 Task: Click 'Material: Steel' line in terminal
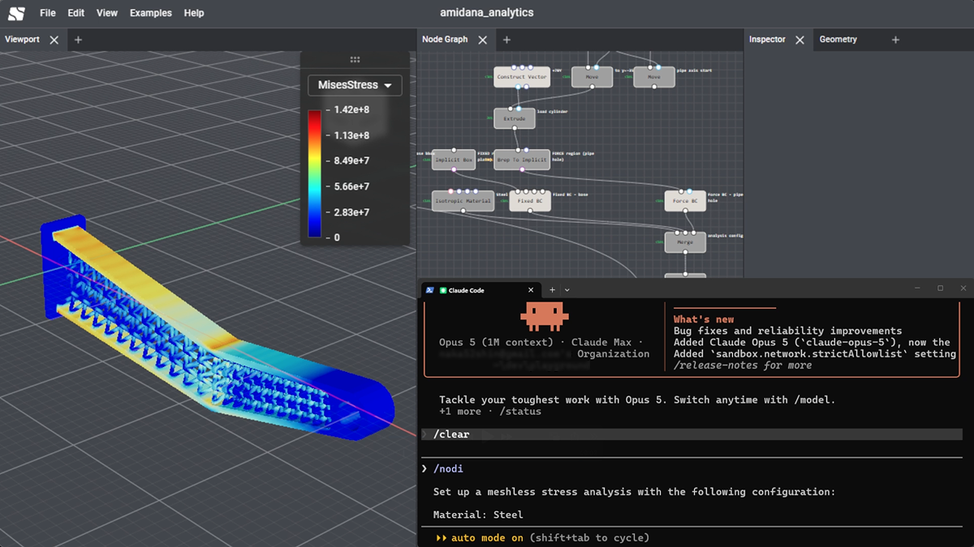[x=478, y=515]
